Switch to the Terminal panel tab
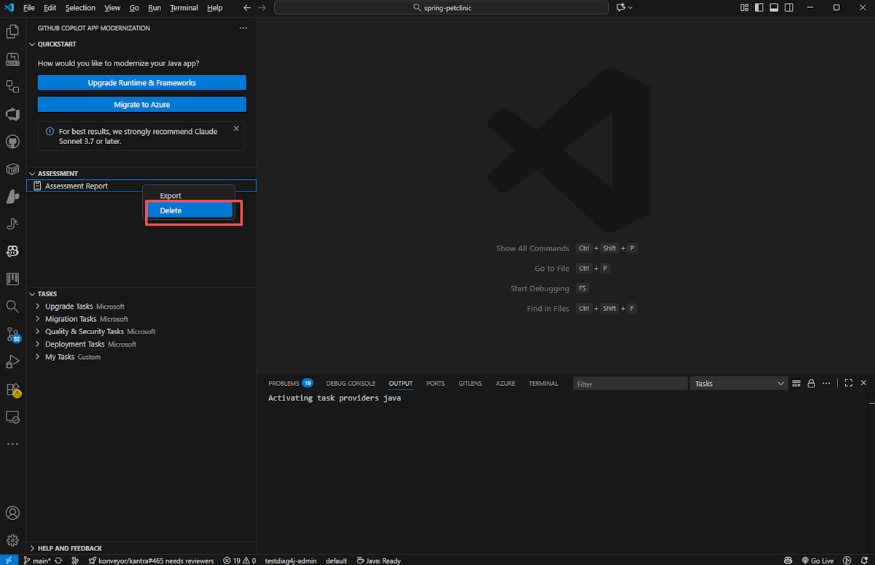This screenshot has width=875, height=565. [x=543, y=383]
